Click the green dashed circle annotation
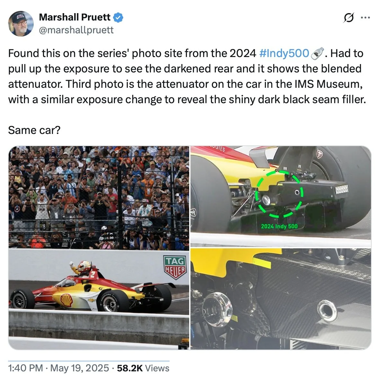 pyautogui.click(x=279, y=194)
